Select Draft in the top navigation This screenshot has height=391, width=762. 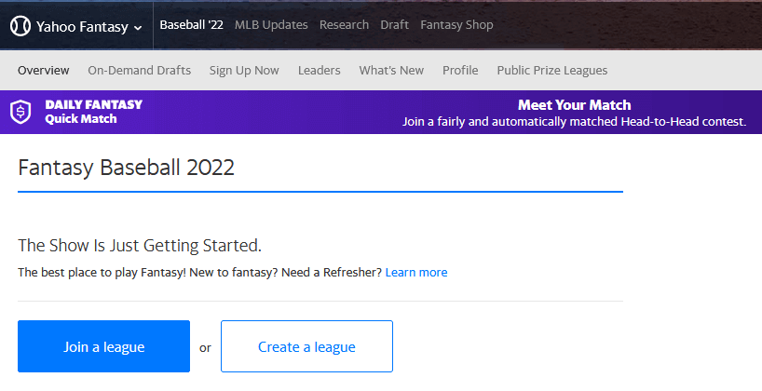pyautogui.click(x=394, y=25)
